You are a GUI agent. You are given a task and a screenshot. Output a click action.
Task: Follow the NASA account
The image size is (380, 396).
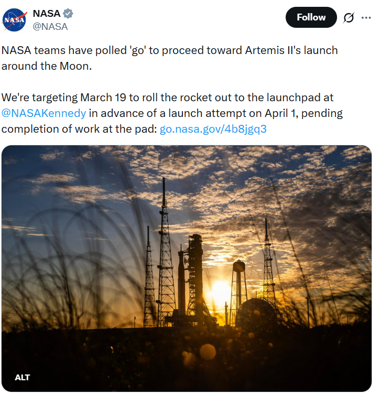311,17
